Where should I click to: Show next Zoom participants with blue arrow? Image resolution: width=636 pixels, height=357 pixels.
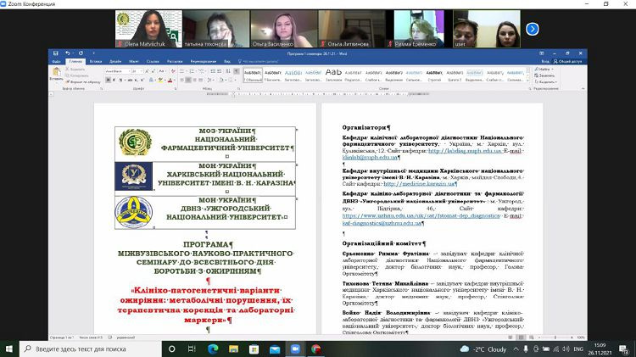tap(533, 29)
